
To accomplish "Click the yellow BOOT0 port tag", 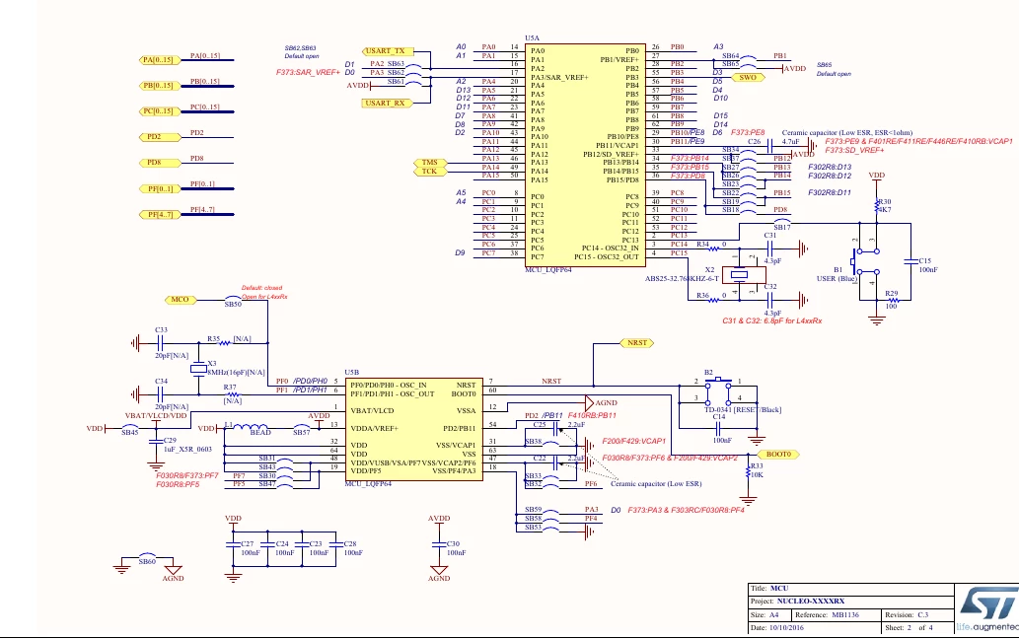I will (x=778, y=455).
